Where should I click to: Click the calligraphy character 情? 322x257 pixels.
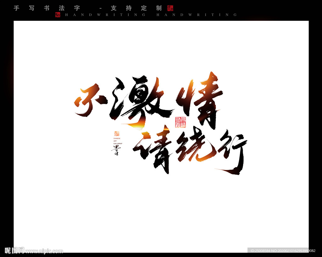coord(199,101)
